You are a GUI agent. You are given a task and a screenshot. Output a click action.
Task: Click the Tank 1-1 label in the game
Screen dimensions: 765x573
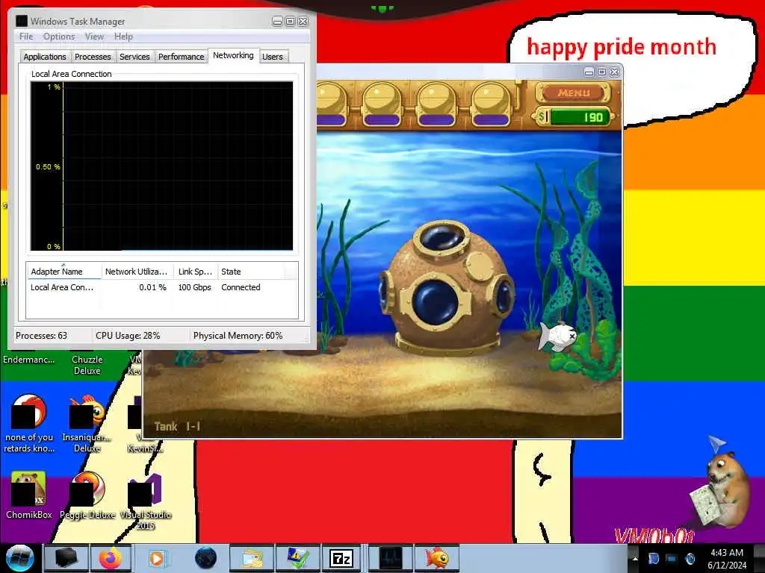[177, 426]
